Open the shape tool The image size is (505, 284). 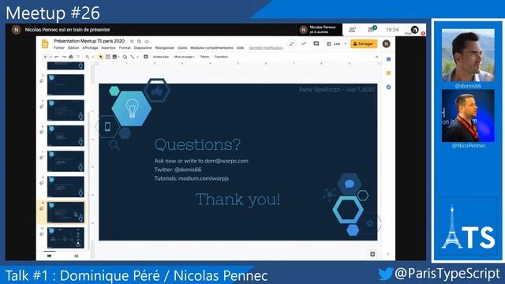(x=125, y=57)
